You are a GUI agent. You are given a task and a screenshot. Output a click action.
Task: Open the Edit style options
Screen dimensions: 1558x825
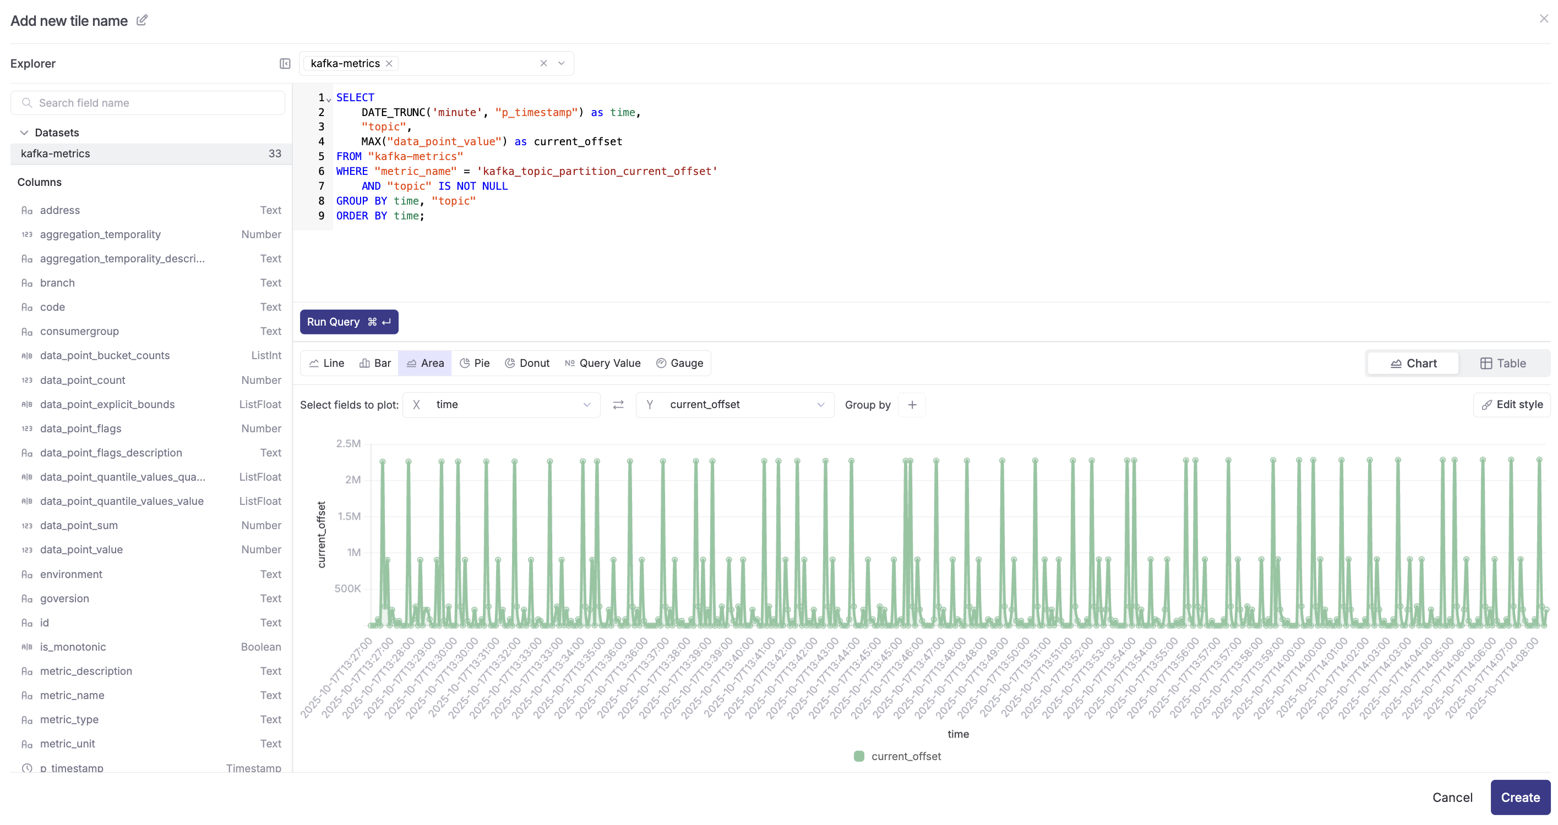tap(1511, 405)
